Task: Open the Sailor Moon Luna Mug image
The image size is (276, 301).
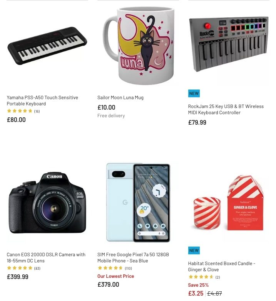Action: pos(138,46)
